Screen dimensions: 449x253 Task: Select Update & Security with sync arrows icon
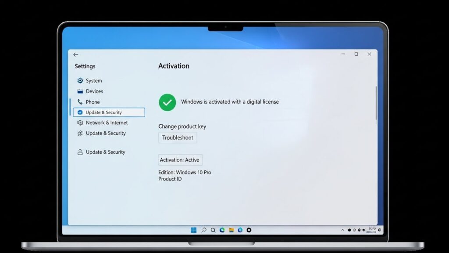105,133
